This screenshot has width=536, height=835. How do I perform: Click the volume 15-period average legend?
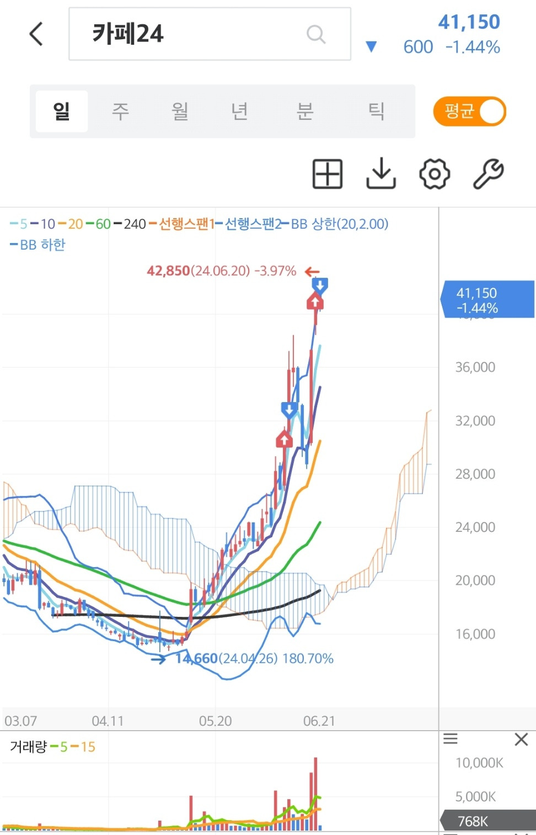coord(83,747)
